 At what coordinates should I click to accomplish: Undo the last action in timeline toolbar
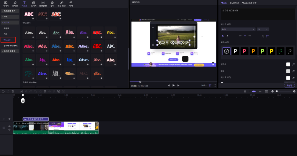3,91
